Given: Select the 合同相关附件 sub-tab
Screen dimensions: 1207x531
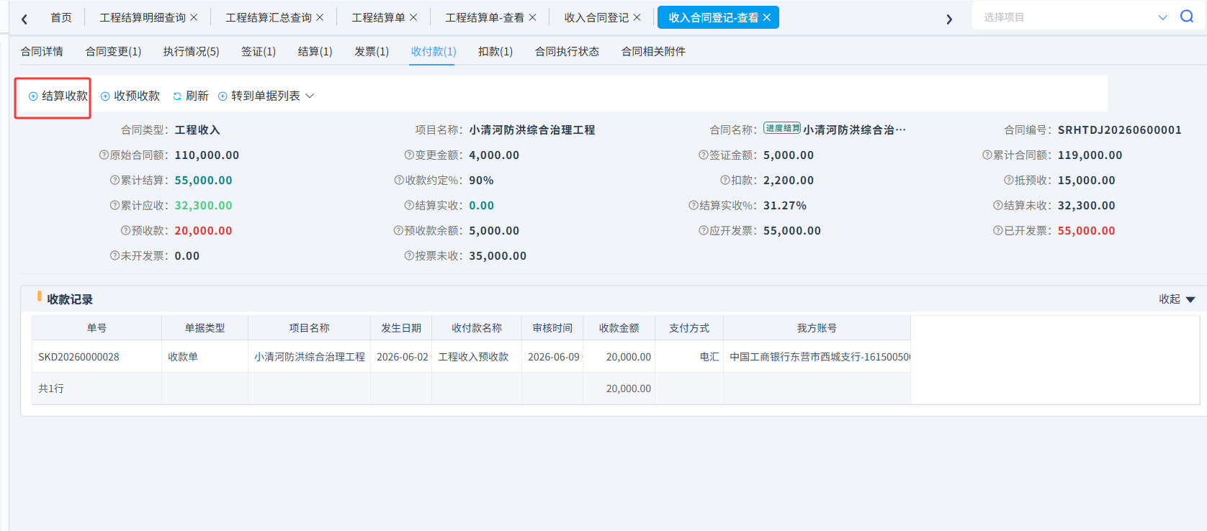Looking at the screenshot, I should coord(653,51).
